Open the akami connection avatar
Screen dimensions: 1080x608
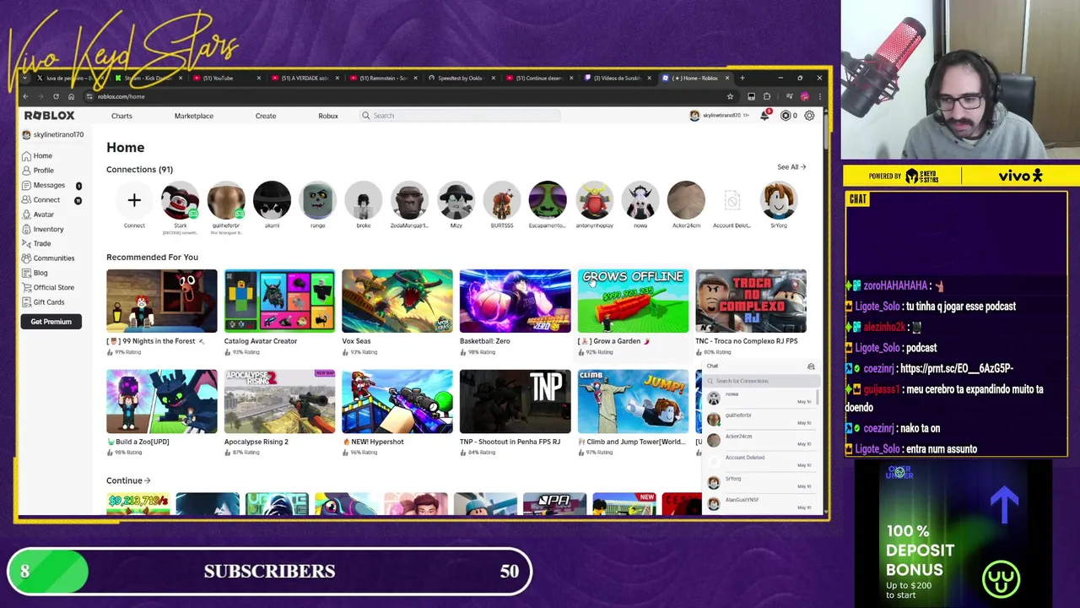(272, 201)
